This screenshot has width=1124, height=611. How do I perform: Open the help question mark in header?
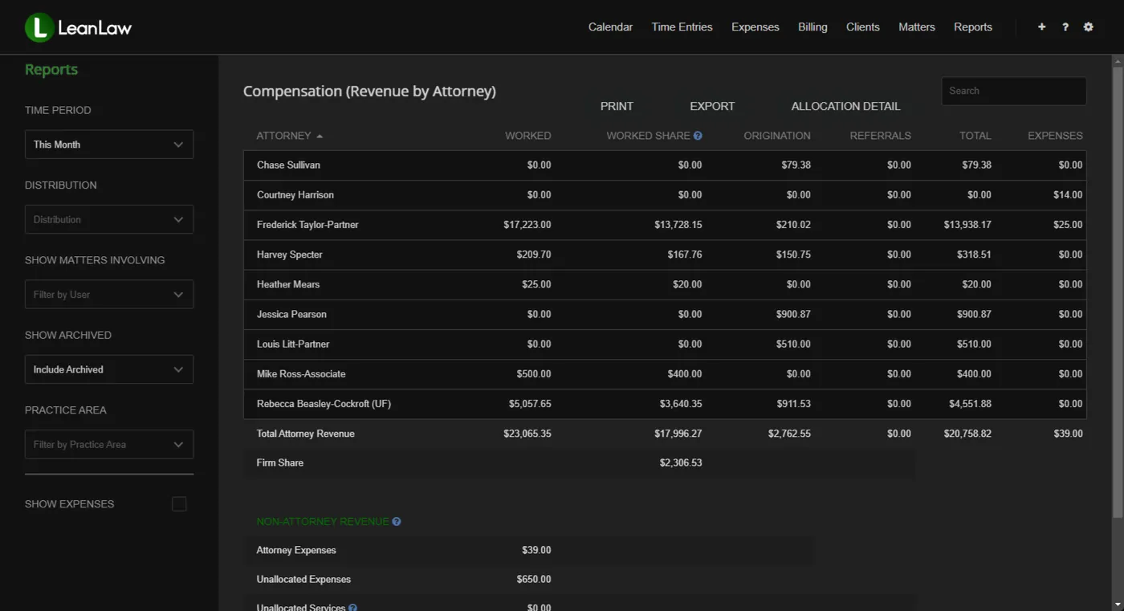[x=1065, y=26]
